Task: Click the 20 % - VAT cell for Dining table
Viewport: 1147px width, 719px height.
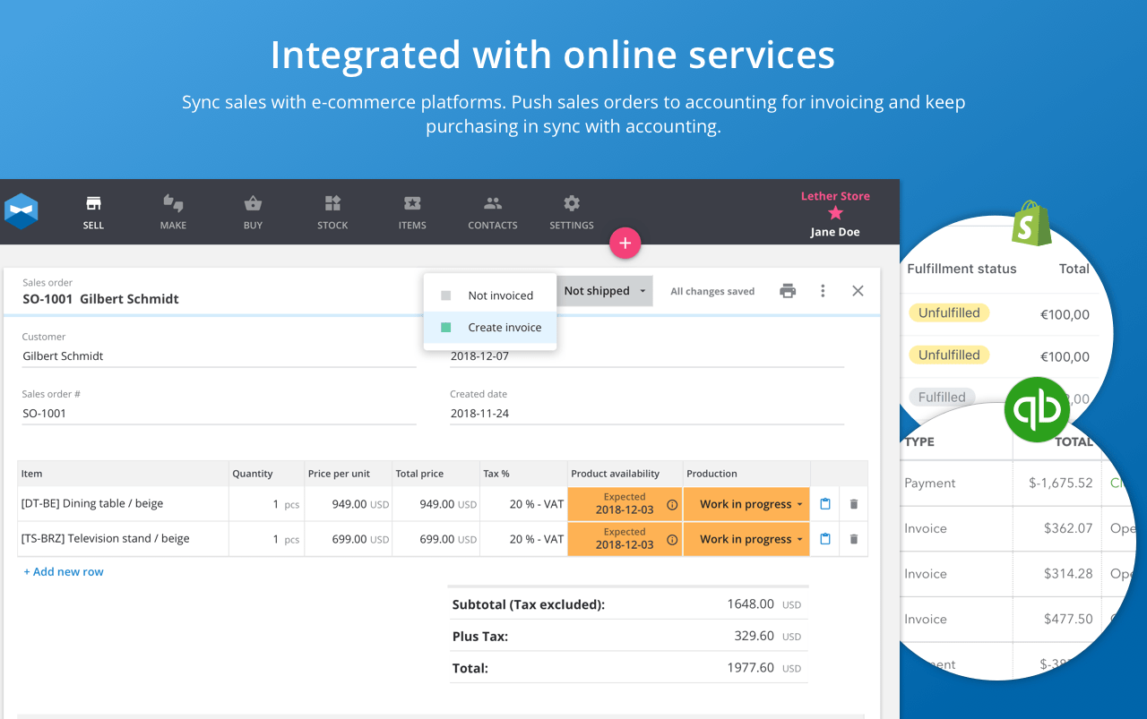Action: 524,504
